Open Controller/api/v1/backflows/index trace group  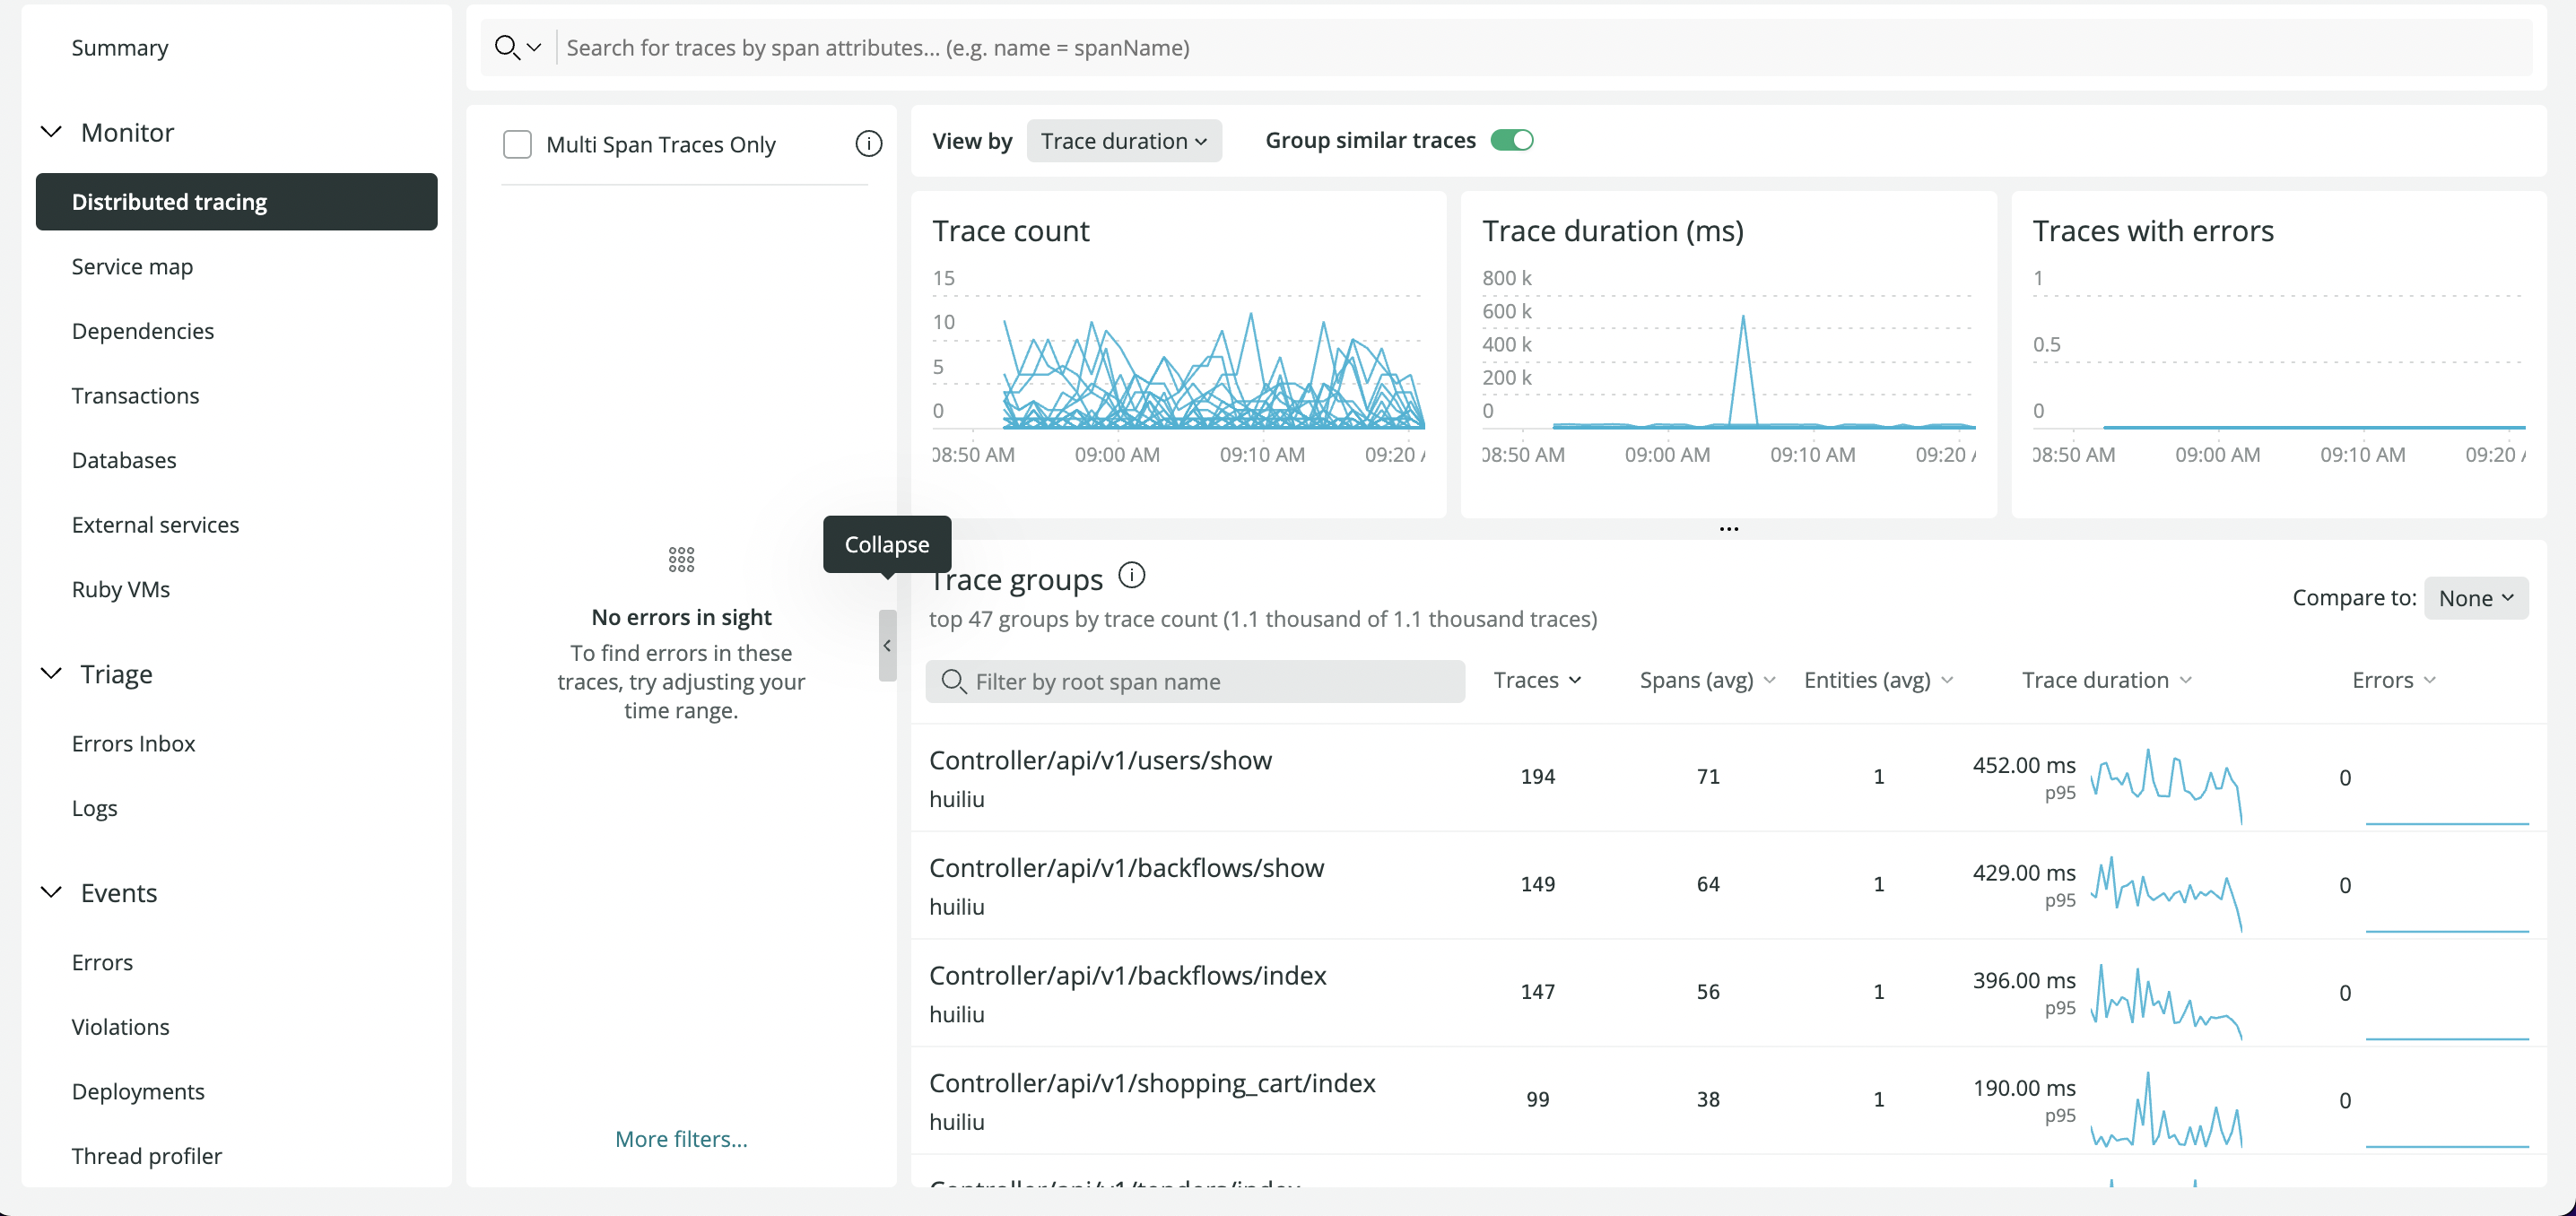1127,975
